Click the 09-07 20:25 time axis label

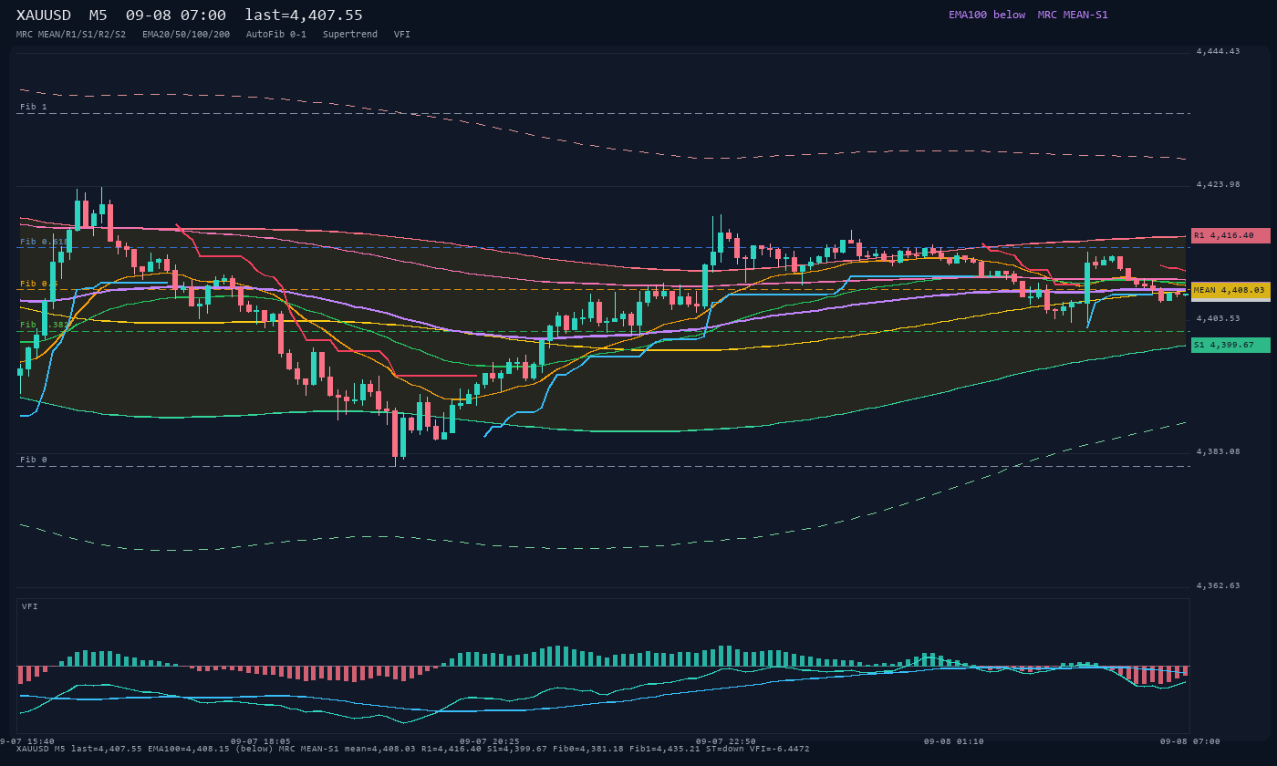[x=490, y=741]
